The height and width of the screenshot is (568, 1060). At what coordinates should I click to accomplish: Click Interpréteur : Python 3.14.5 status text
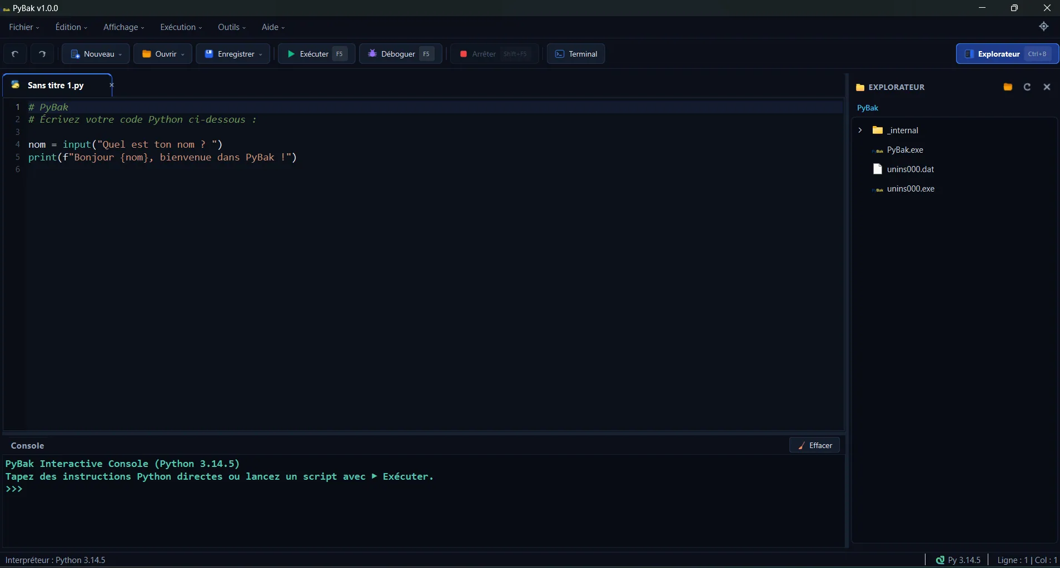click(55, 560)
